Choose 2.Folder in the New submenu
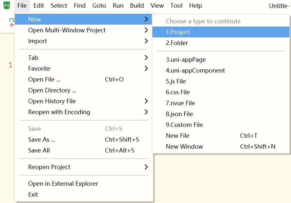This screenshot has height=203, width=291. pos(177,43)
